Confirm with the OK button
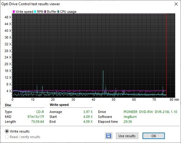 coord(154,136)
